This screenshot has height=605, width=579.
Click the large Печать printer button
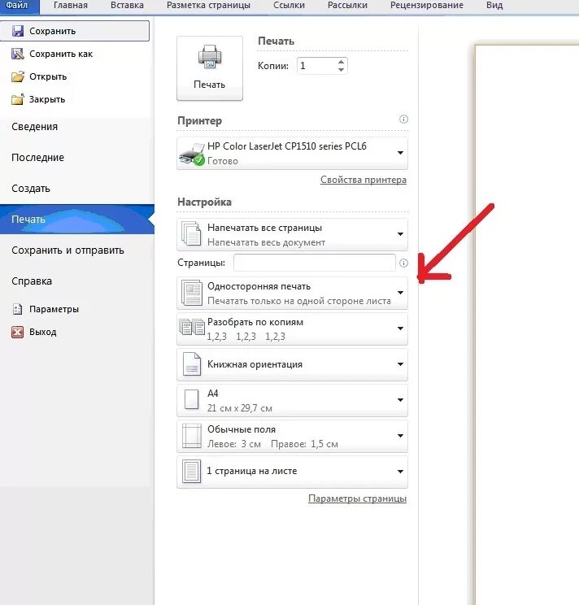(210, 68)
